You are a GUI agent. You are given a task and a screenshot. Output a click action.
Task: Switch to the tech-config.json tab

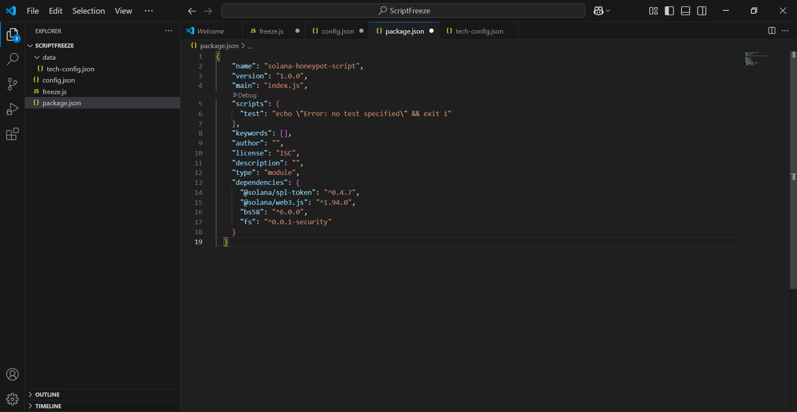[479, 31]
